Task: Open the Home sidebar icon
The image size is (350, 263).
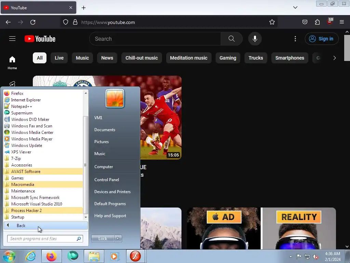Action: [x=12, y=63]
